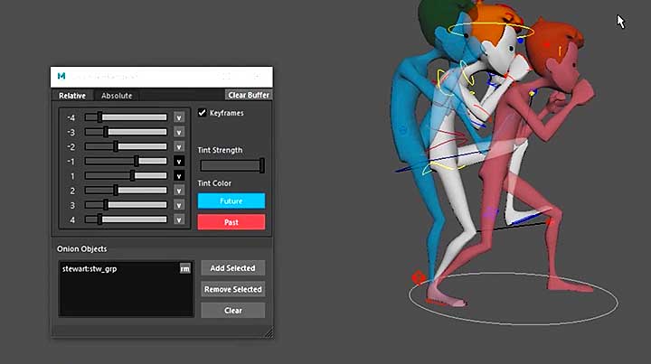Toggle the v visibility button for frame 4
651x364 pixels.
pos(179,219)
